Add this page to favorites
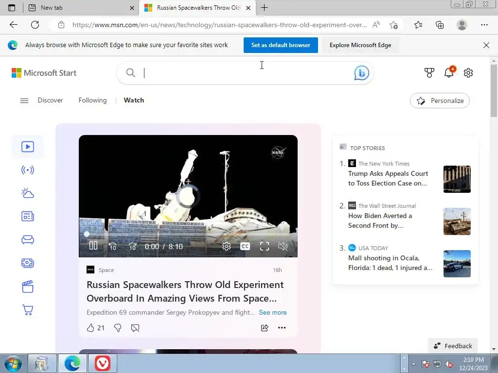The width and height of the screenshot is (498, 373). tap(393, 25)
